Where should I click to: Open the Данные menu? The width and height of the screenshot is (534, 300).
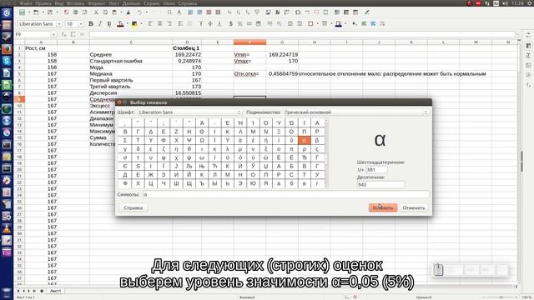pyautogui.click(x=131, y=3)
